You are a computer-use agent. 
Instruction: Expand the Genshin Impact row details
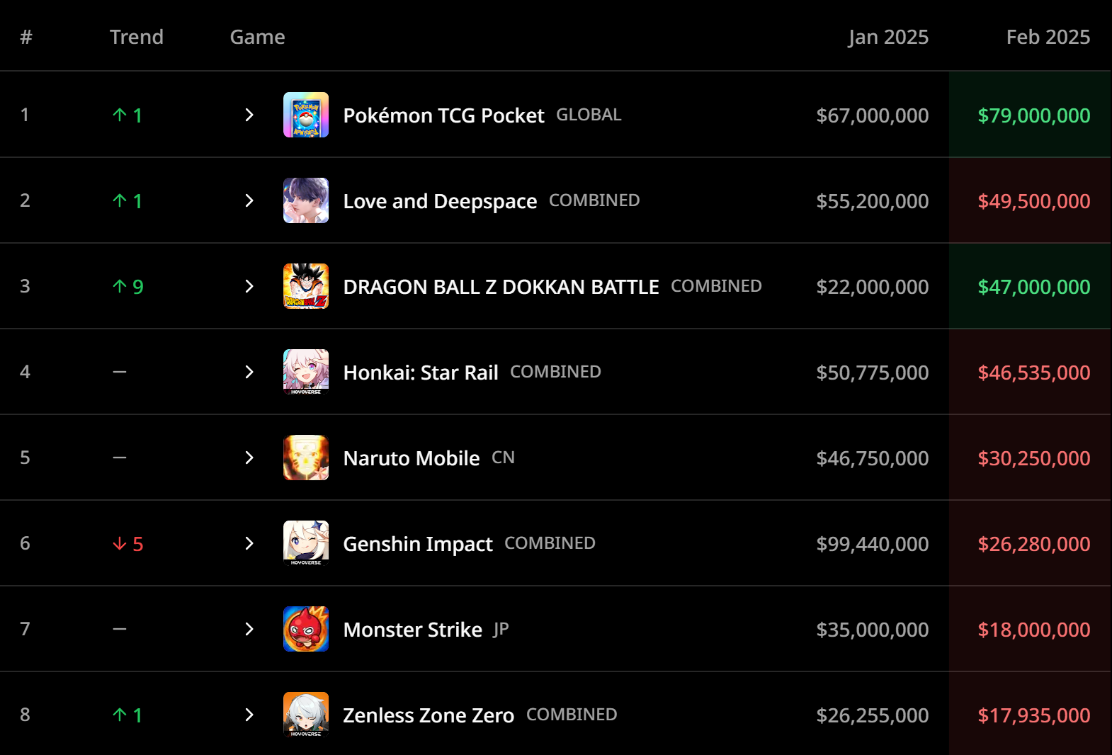[249, 543]
